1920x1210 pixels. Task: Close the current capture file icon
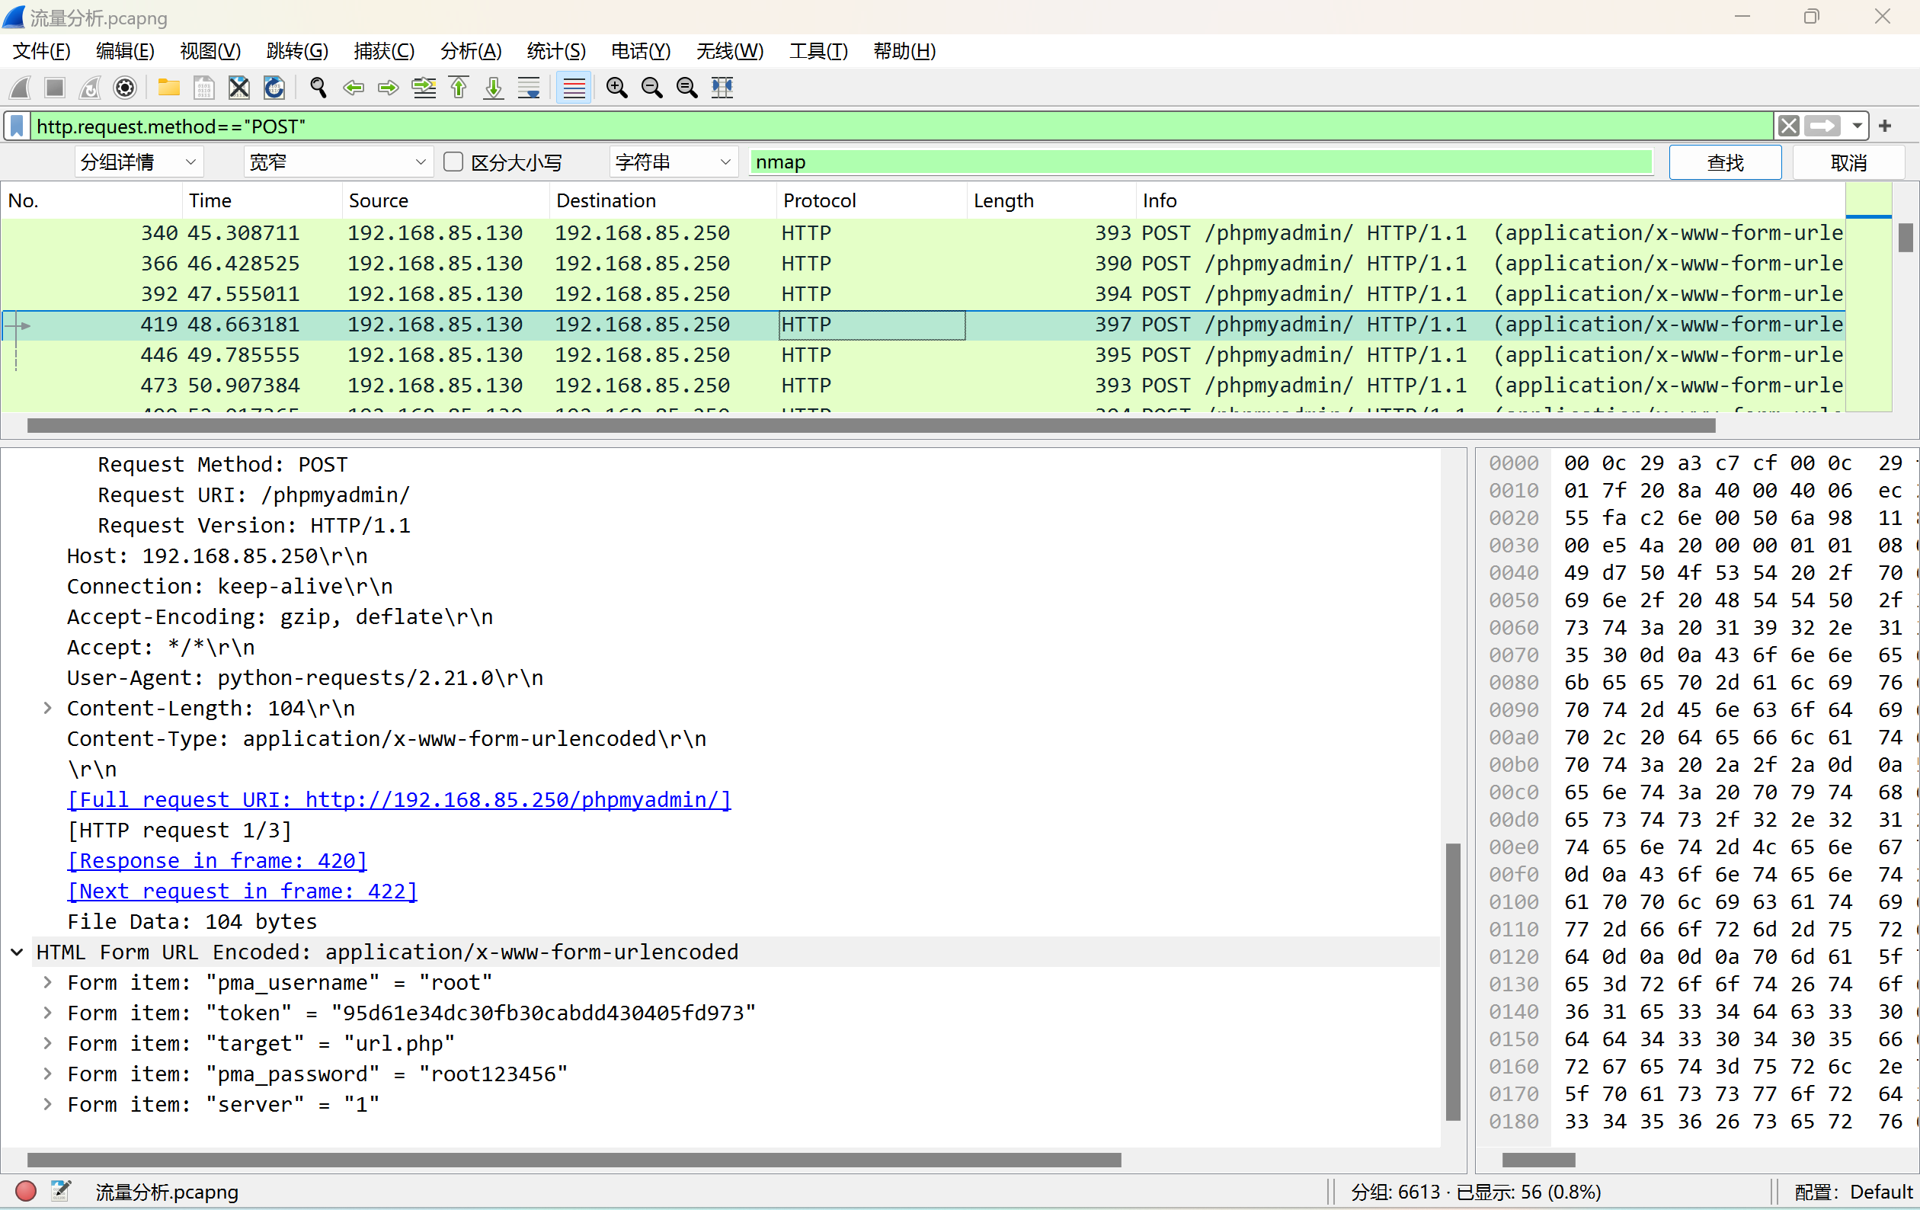238,88
